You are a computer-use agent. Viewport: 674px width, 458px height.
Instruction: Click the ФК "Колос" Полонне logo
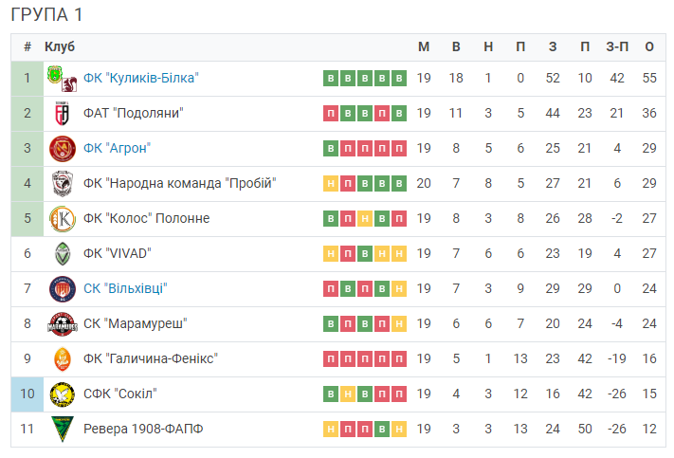click(x=63, y=219)
